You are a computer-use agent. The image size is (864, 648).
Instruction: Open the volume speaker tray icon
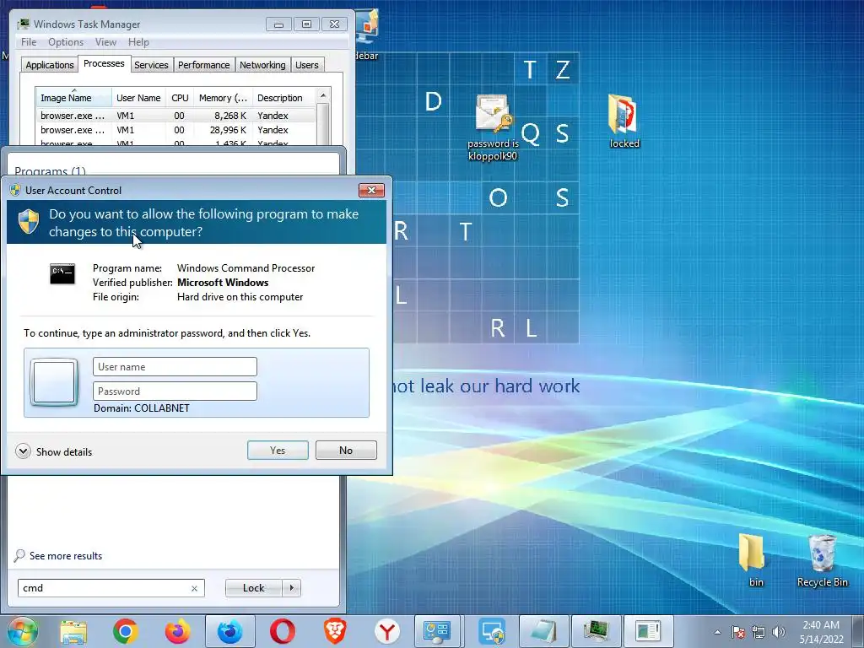(x=779, y=632)
